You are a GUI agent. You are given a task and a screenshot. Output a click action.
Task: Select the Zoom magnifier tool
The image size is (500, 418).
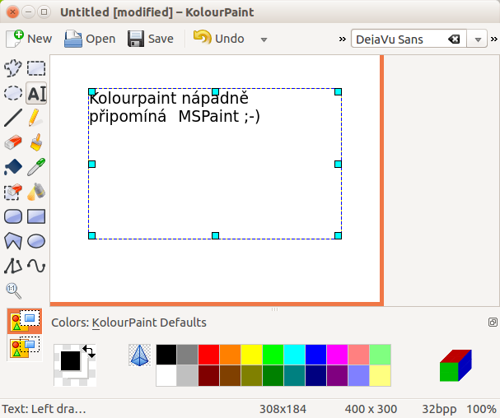click(x=13, y=290)
